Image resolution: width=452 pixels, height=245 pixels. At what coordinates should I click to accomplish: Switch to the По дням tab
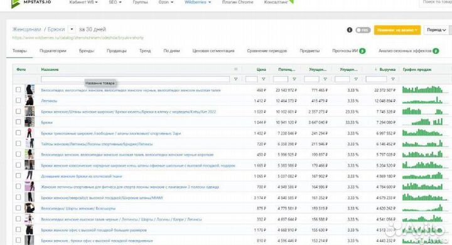click(171, 51)
